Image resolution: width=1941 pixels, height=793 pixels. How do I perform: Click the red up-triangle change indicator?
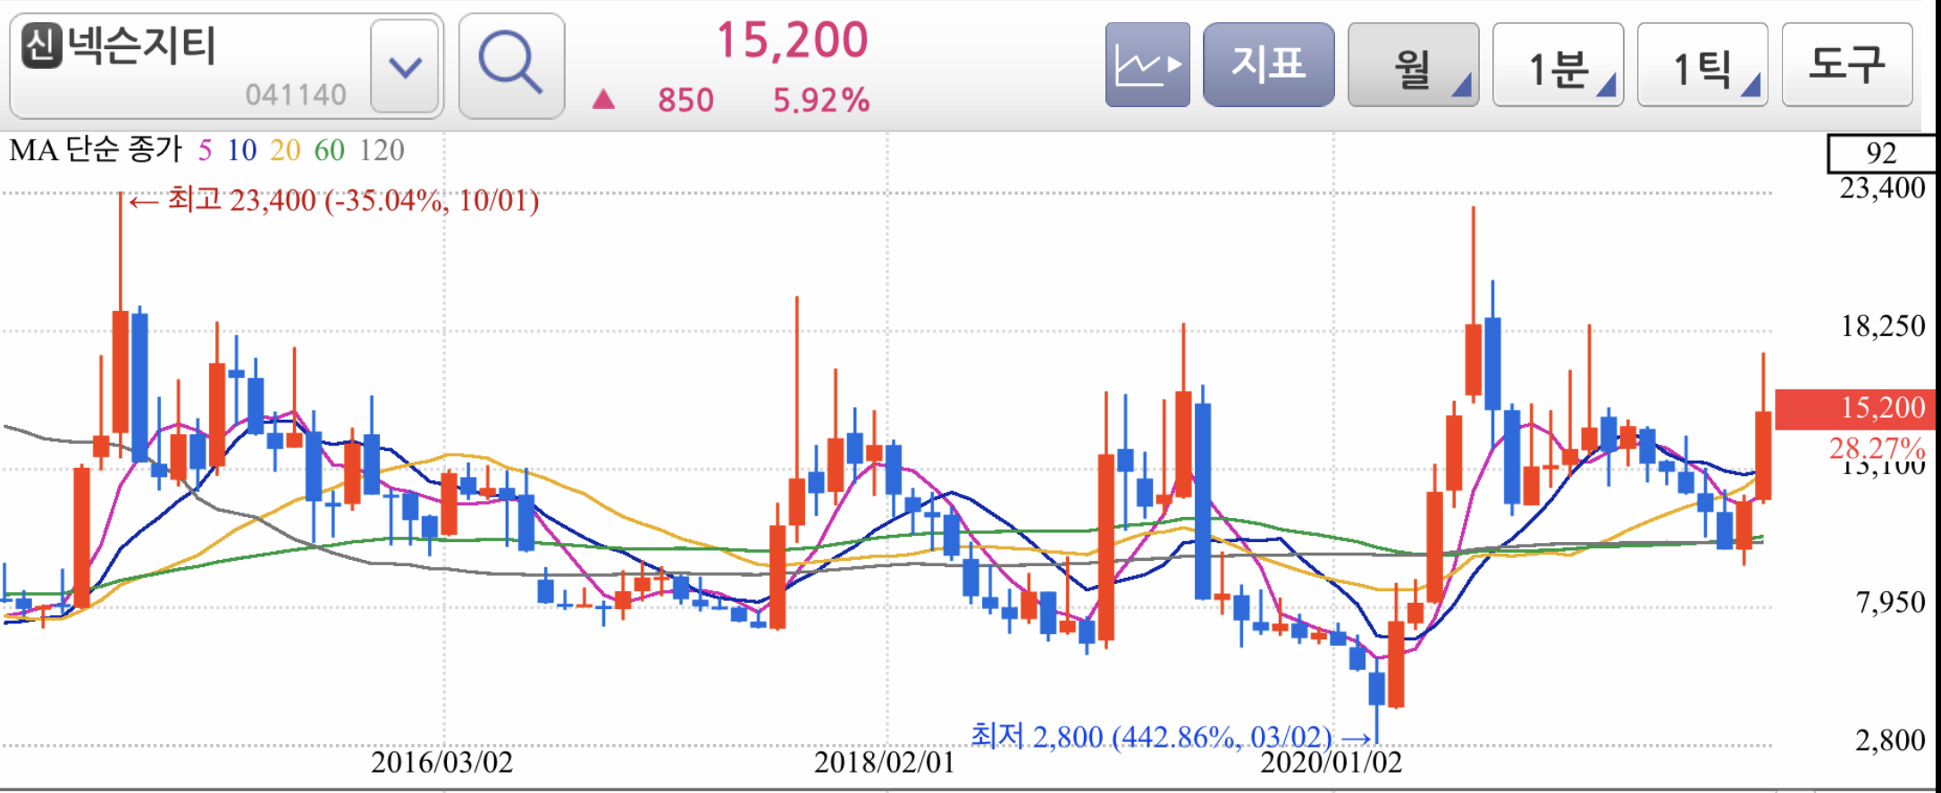click(x=603, y=99)
